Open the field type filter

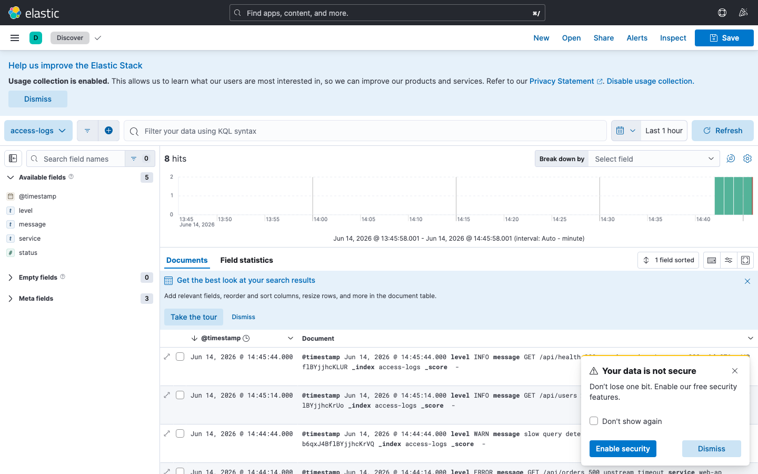click(140, 159)
